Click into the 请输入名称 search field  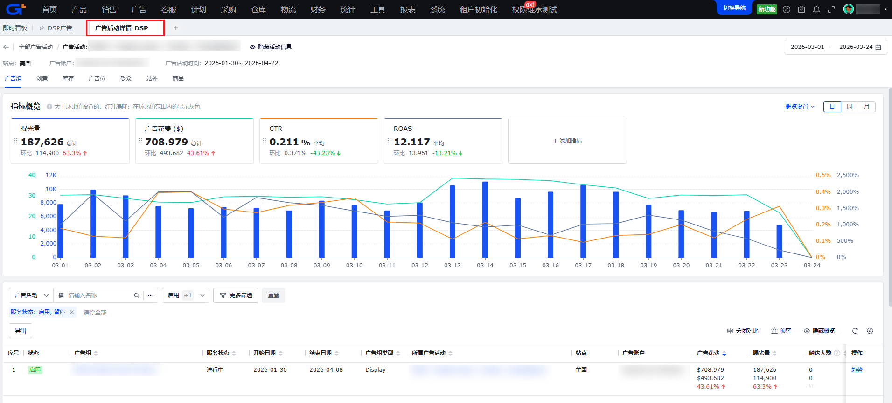pos(98,295)
